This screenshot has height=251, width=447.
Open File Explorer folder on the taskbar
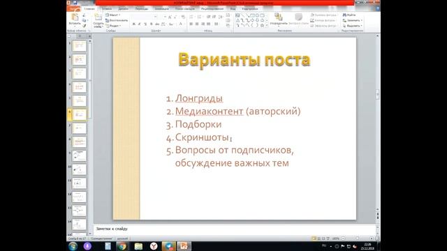138,246
